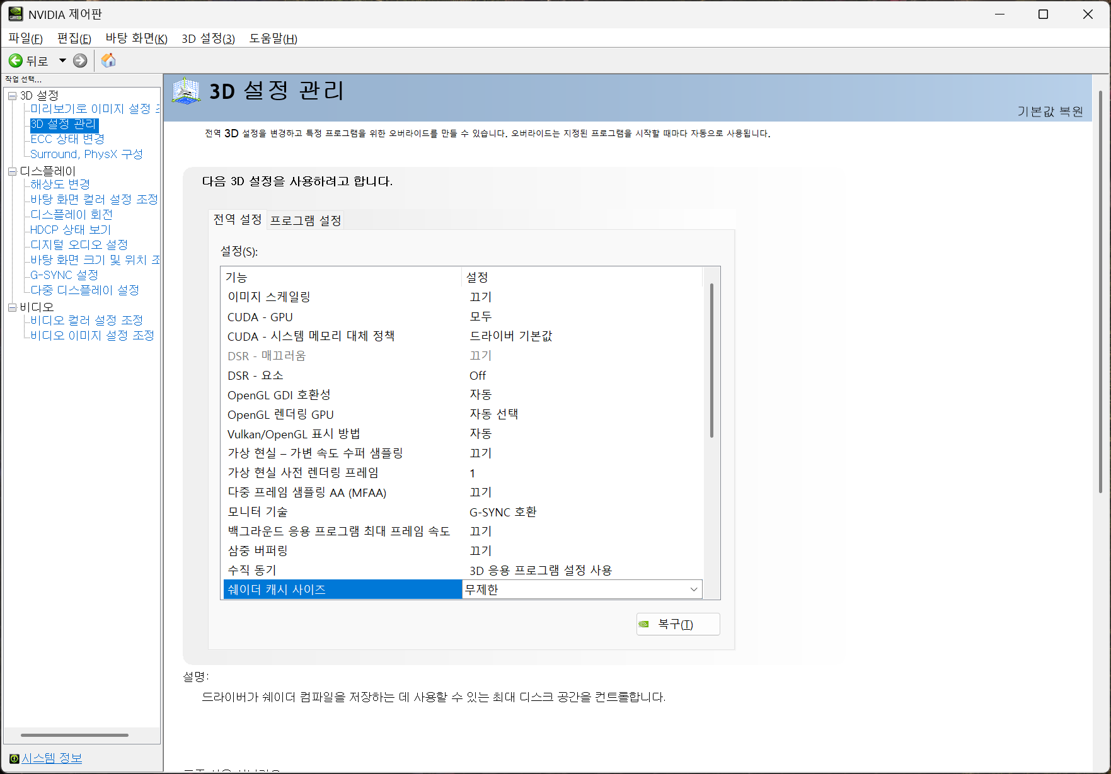Open 바탕 화면 크기 및 위치 page

(95, 260)
